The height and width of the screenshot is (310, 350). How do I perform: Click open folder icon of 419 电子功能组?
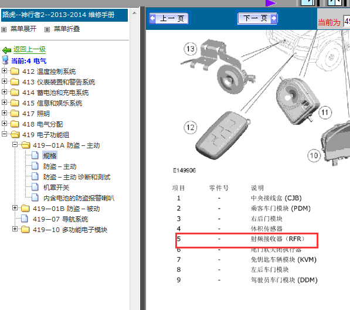pyautogui.click(x=15, y=134)
